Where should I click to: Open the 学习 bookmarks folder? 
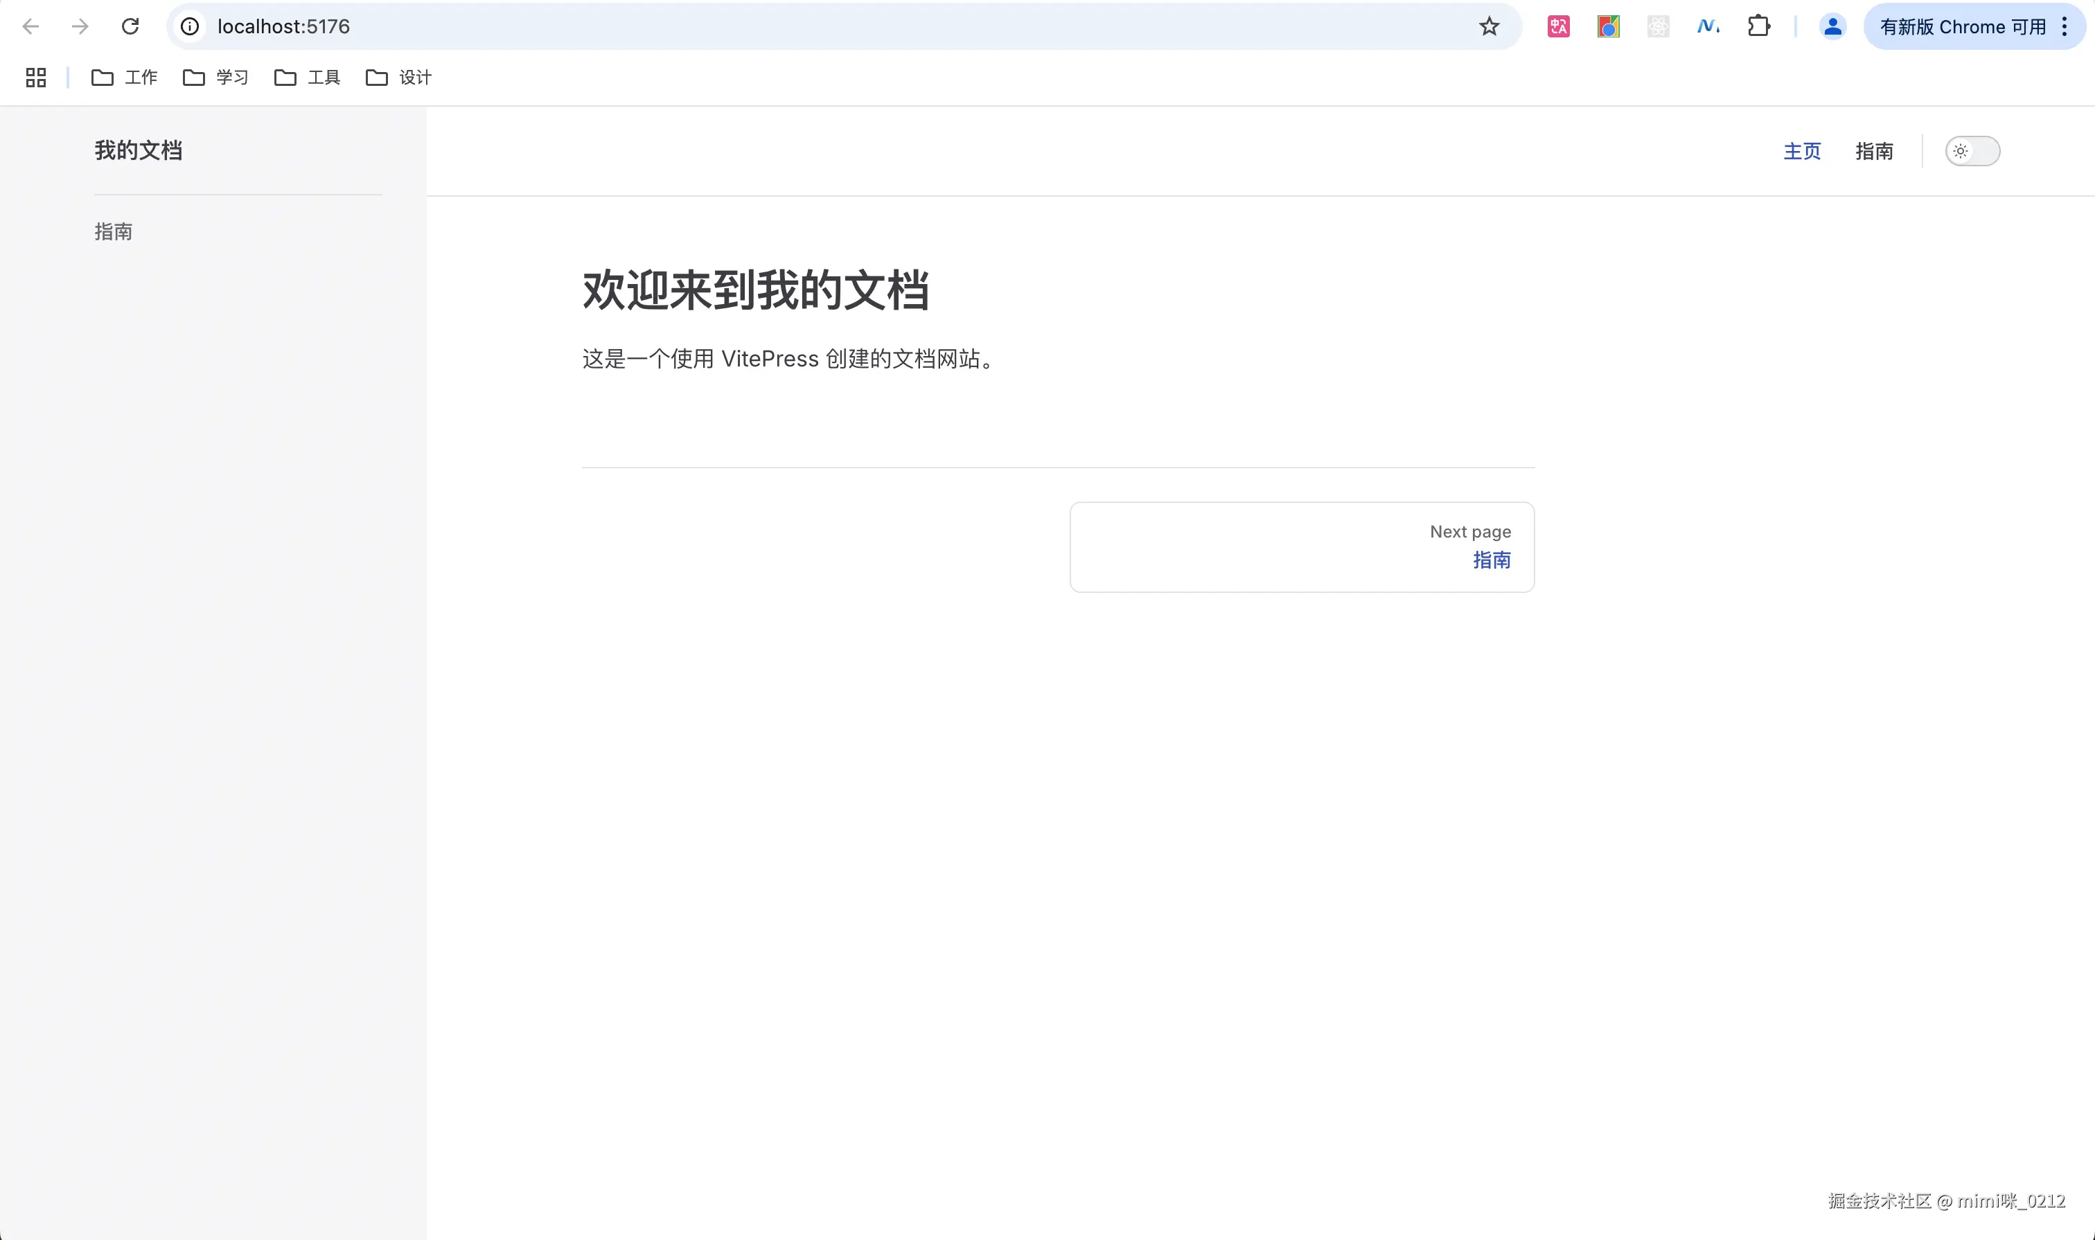click(x=215, y=78)
